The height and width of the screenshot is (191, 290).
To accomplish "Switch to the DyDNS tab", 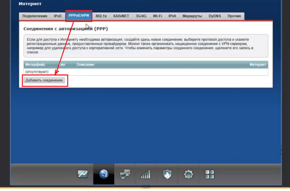I will pos(215,16).
